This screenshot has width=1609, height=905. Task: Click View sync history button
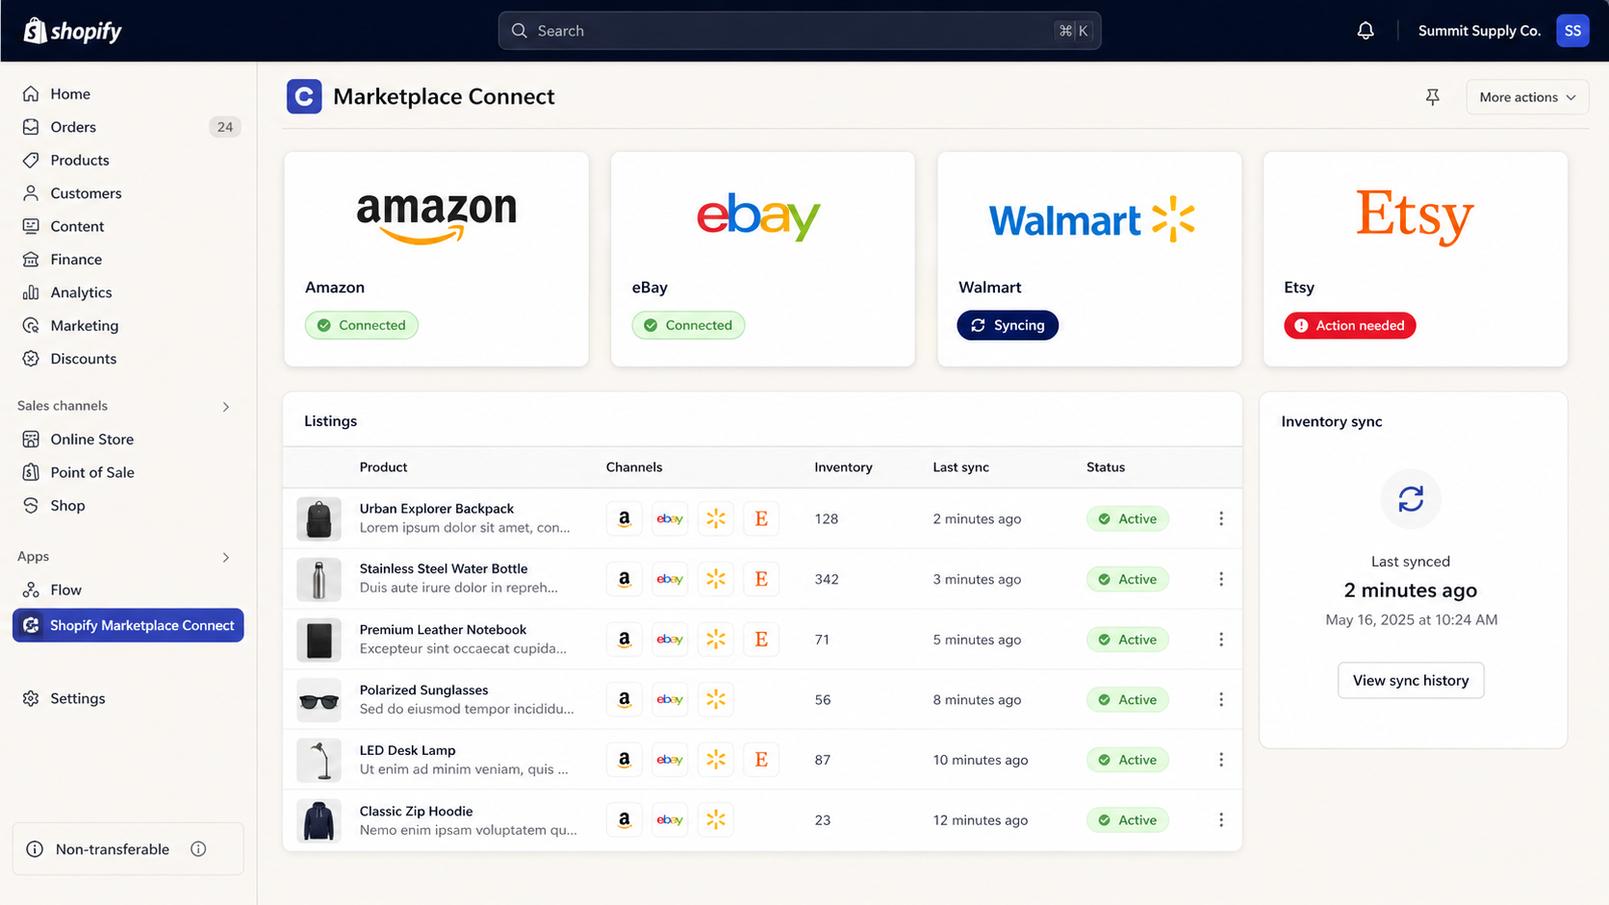click(1411, 680)
